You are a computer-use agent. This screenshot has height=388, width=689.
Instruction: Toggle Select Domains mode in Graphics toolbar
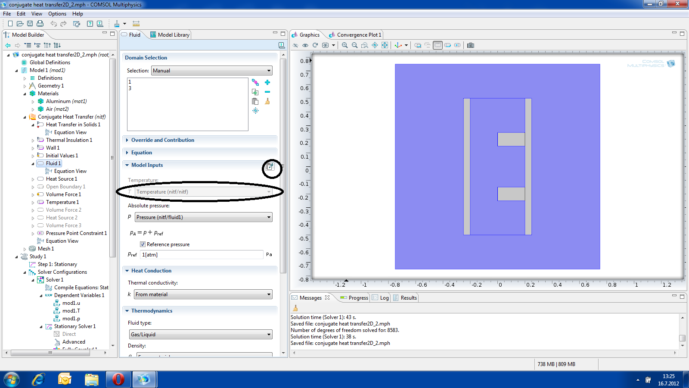[438, 45]
